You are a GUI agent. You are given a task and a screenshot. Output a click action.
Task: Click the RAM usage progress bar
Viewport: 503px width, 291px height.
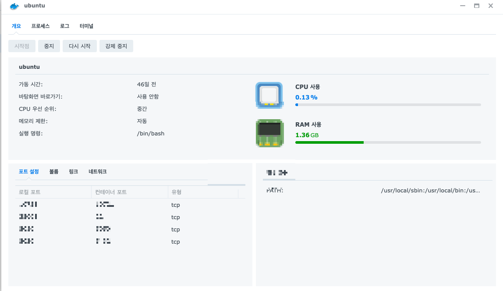point(388,142)
